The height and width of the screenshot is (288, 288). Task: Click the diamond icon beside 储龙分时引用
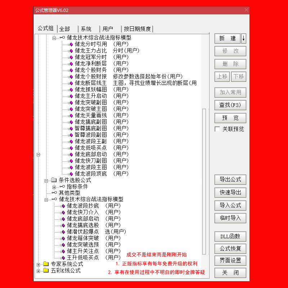[71, 44]
